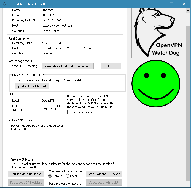Click the Valid integrity check result
Screen dimensions: 191x188
pos(78,80)
